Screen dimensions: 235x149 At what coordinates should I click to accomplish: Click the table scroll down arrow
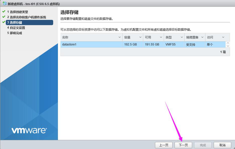point(228,46)
